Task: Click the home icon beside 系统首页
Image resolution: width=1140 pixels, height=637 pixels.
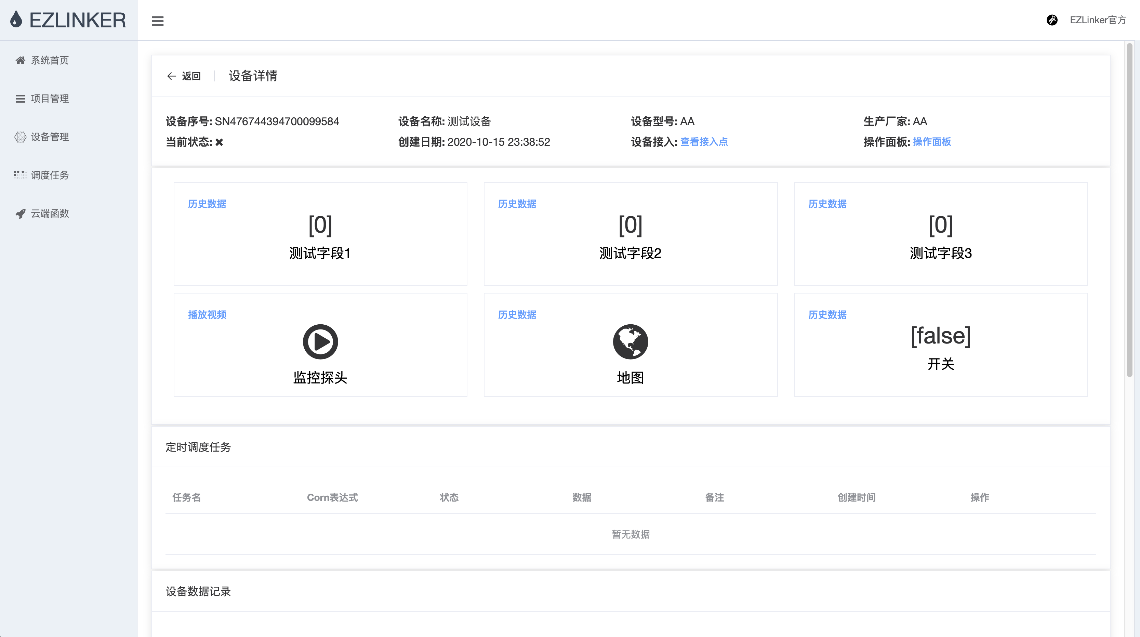Action: (x=21, y=60)
